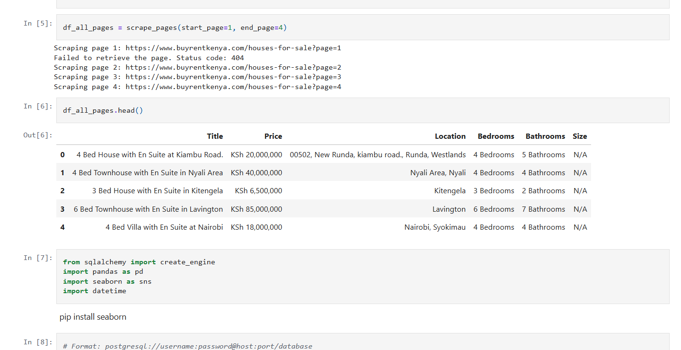Click the Title column header
681x350 pixels.
215,136
